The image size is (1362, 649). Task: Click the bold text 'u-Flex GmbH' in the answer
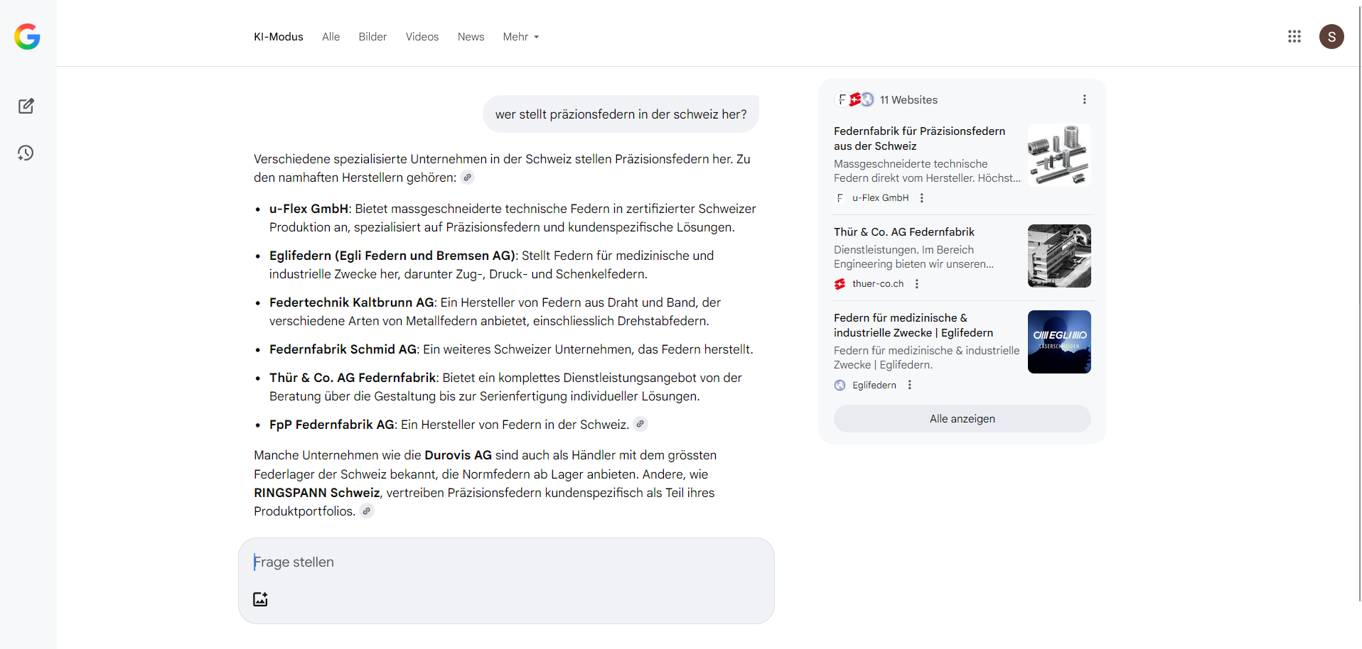(x=309, y=209)
